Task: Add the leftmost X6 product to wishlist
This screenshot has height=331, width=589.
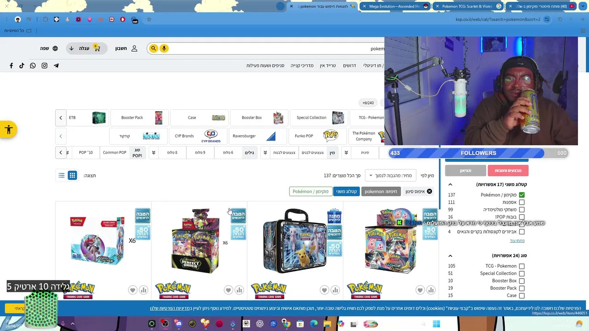Action: point(133,290)
